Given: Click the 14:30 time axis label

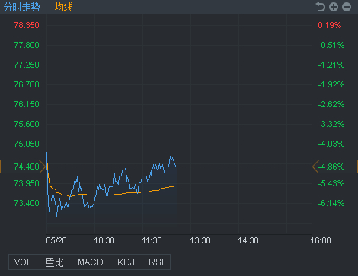Looking at the screenshot, I should click(x=248, y=240).
